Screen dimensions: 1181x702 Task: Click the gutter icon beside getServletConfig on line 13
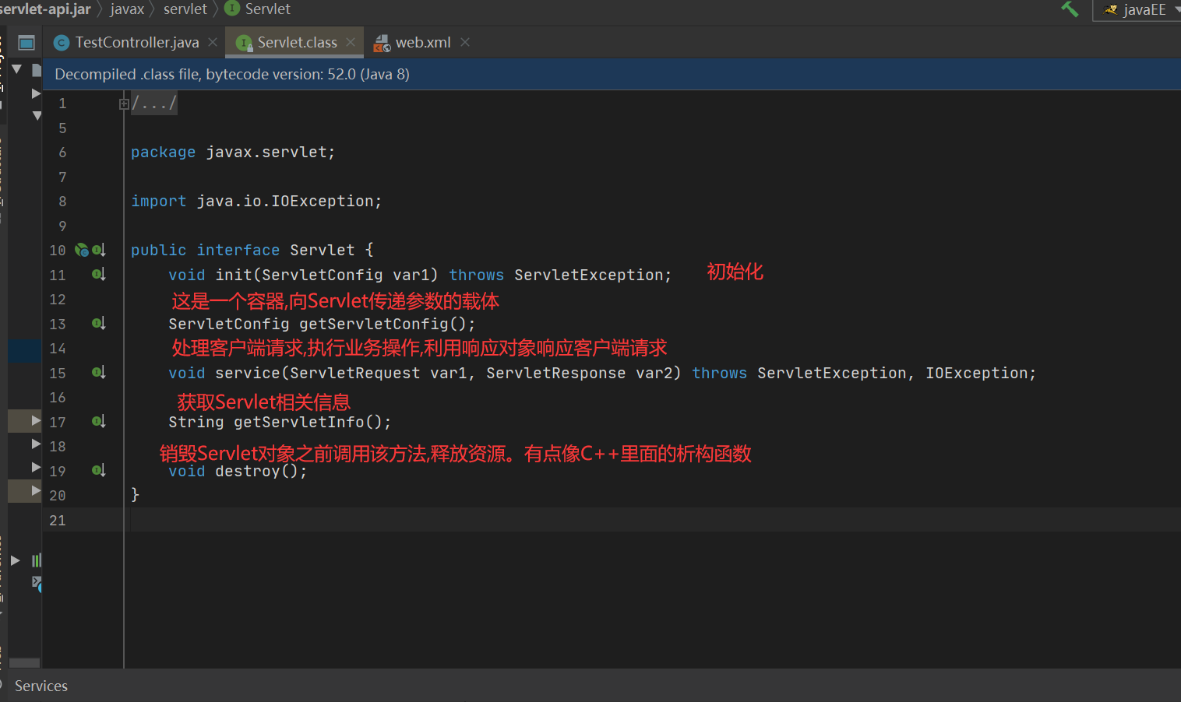99,324
